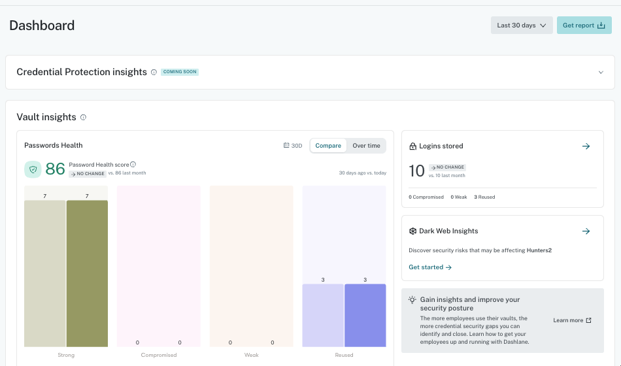Click the Learn more link
The width and height of the screenshot is (621, 366).
pos(572,320)
